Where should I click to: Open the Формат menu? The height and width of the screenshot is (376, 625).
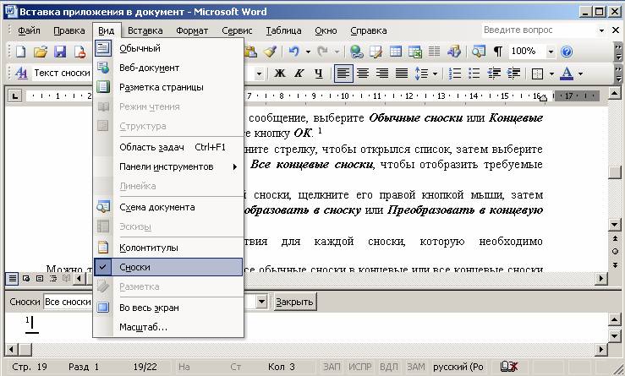pyautogui.click(x=192, y=30)
